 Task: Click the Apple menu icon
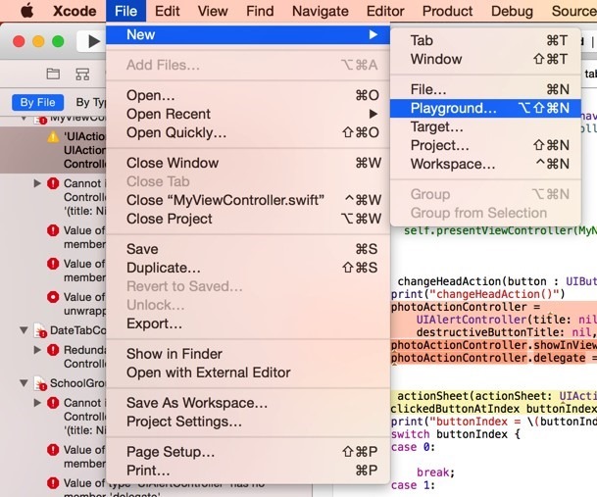pyautogui.click(x=27, y=11)
